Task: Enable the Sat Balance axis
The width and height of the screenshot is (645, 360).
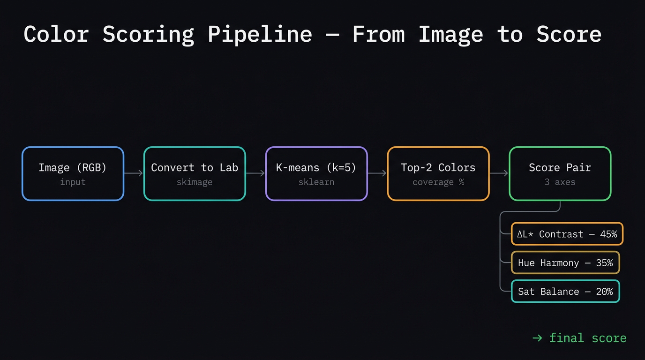Action: tap(565, 291)
